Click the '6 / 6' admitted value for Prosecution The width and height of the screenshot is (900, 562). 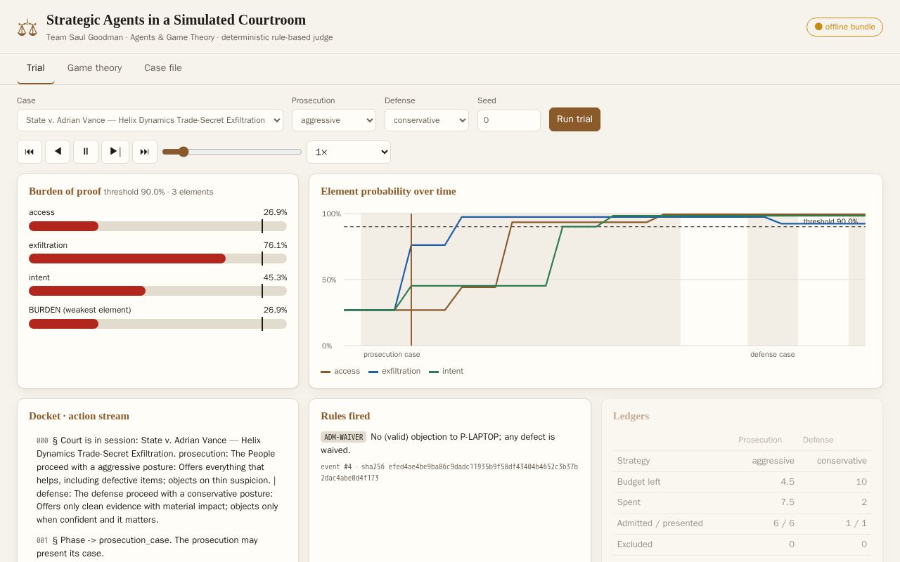pyautogui.click(x=783, y=523)
